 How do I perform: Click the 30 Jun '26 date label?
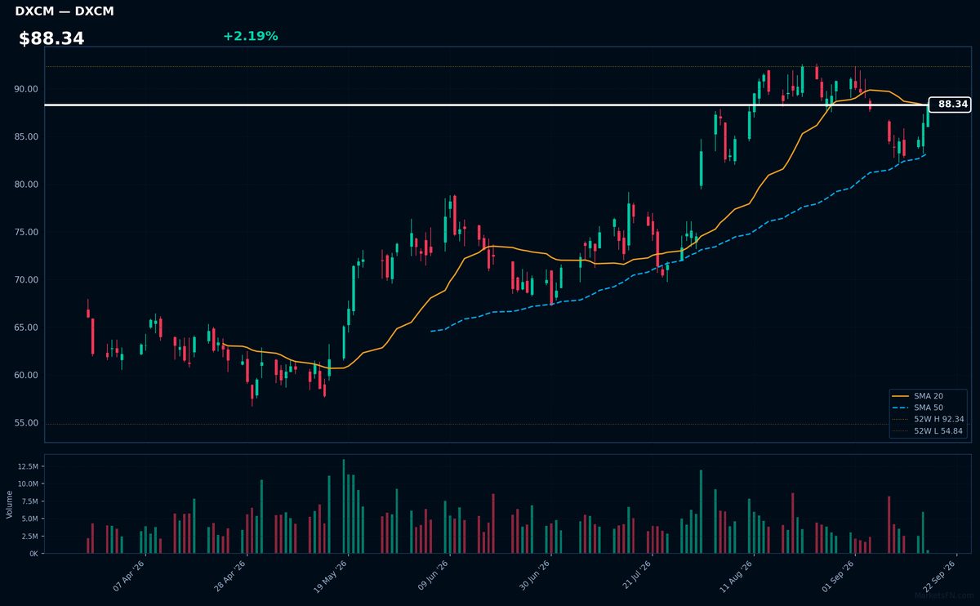[534, 575]
